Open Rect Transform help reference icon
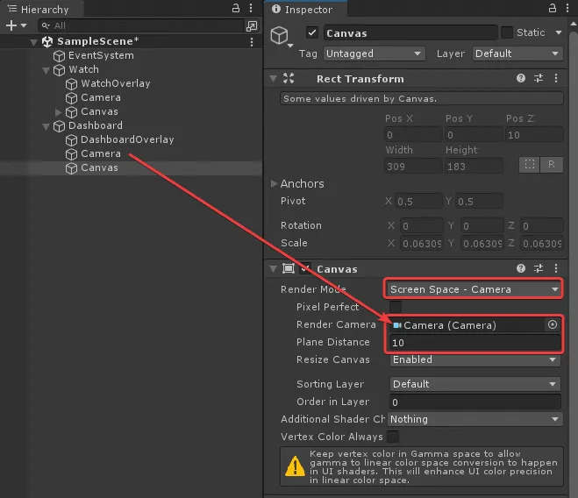The width and height of the screenshot is (578, 498). click(520, 78)
